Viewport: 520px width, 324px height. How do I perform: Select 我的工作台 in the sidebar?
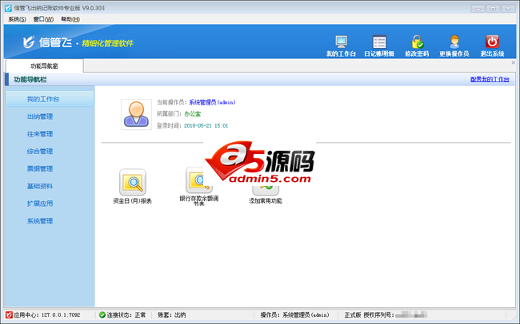point(50,99)
